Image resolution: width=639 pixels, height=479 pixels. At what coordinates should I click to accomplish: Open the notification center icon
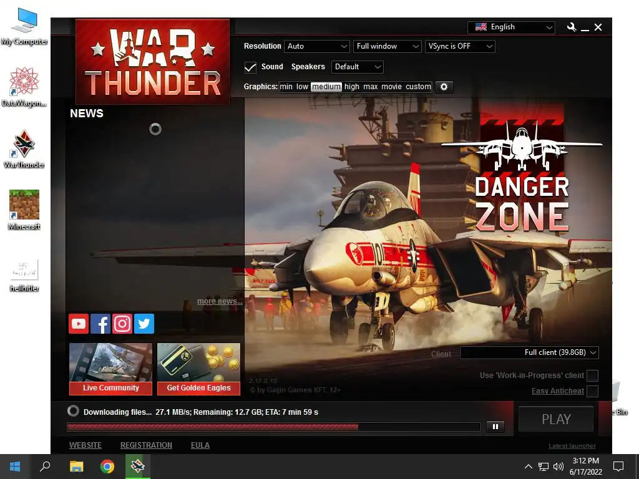pos(618,467)
